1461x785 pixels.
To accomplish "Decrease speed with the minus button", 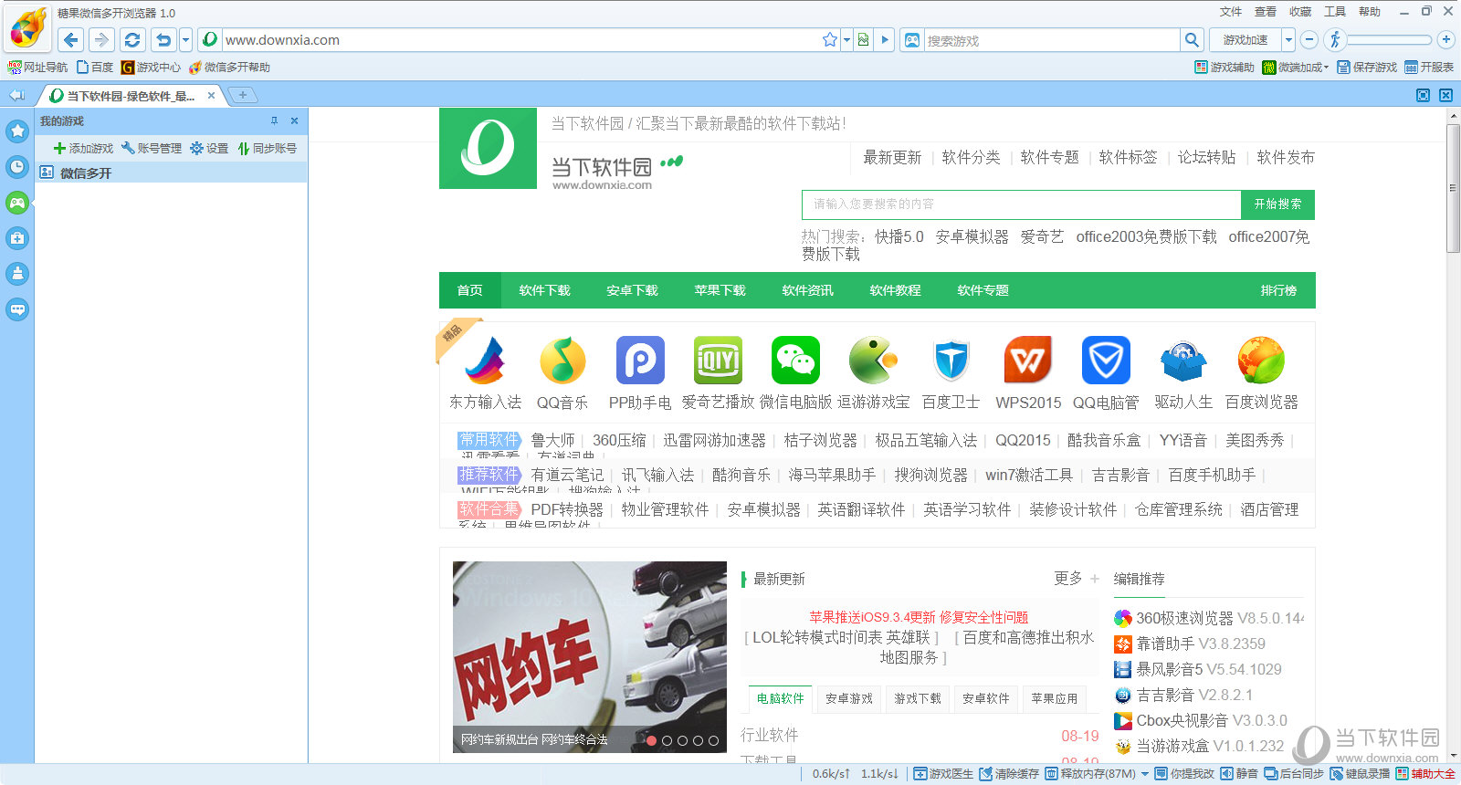I will point(1309,39).
